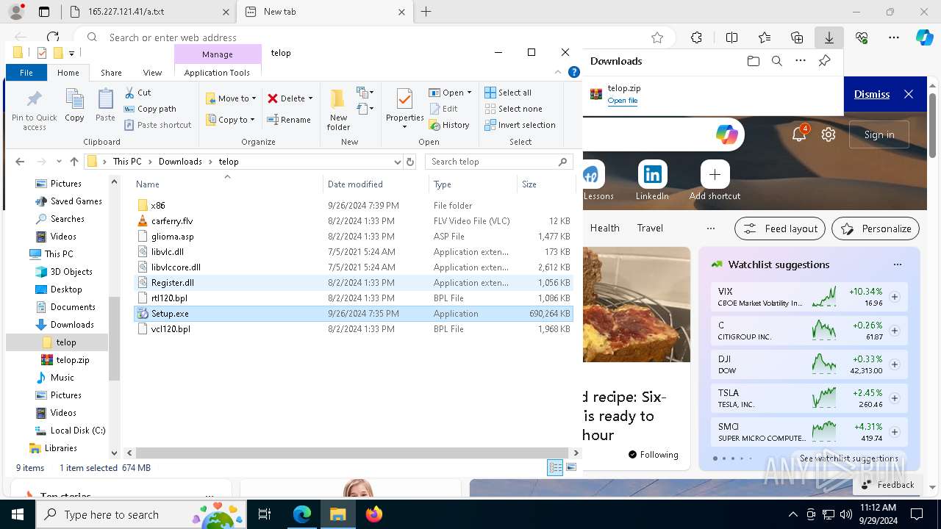Image resolution: width=941 pixels, height=529 pixels.
Task: Open file History
Action: [x=449, y=125]
